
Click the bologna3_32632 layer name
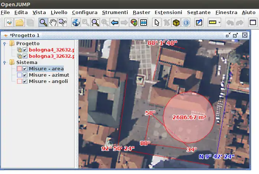[52, 56]
